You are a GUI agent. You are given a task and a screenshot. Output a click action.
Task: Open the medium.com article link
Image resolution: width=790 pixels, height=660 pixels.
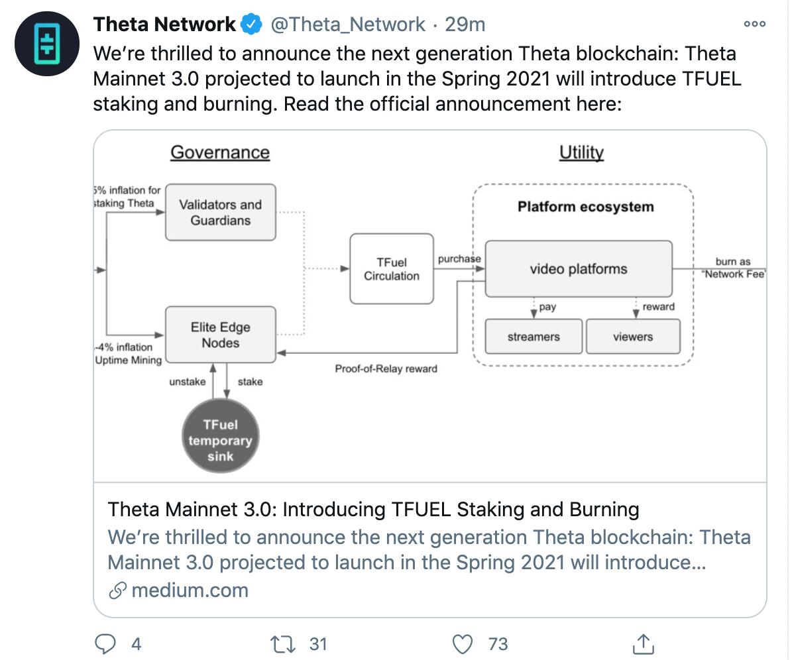coord(189,590)
